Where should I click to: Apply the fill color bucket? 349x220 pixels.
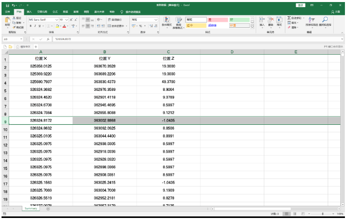57,26
